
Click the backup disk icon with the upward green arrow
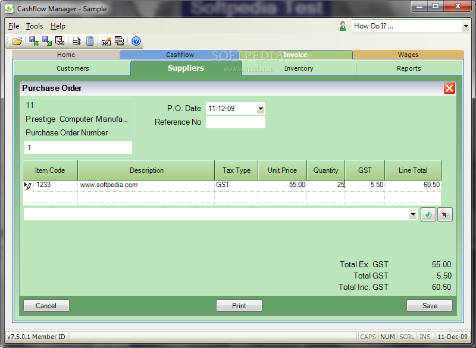click(33, 41)
